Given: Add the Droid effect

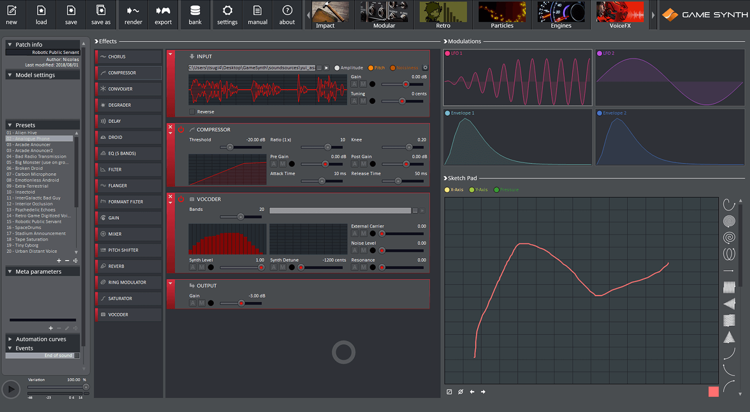Looking at the screenshot, I should (129, 137).
